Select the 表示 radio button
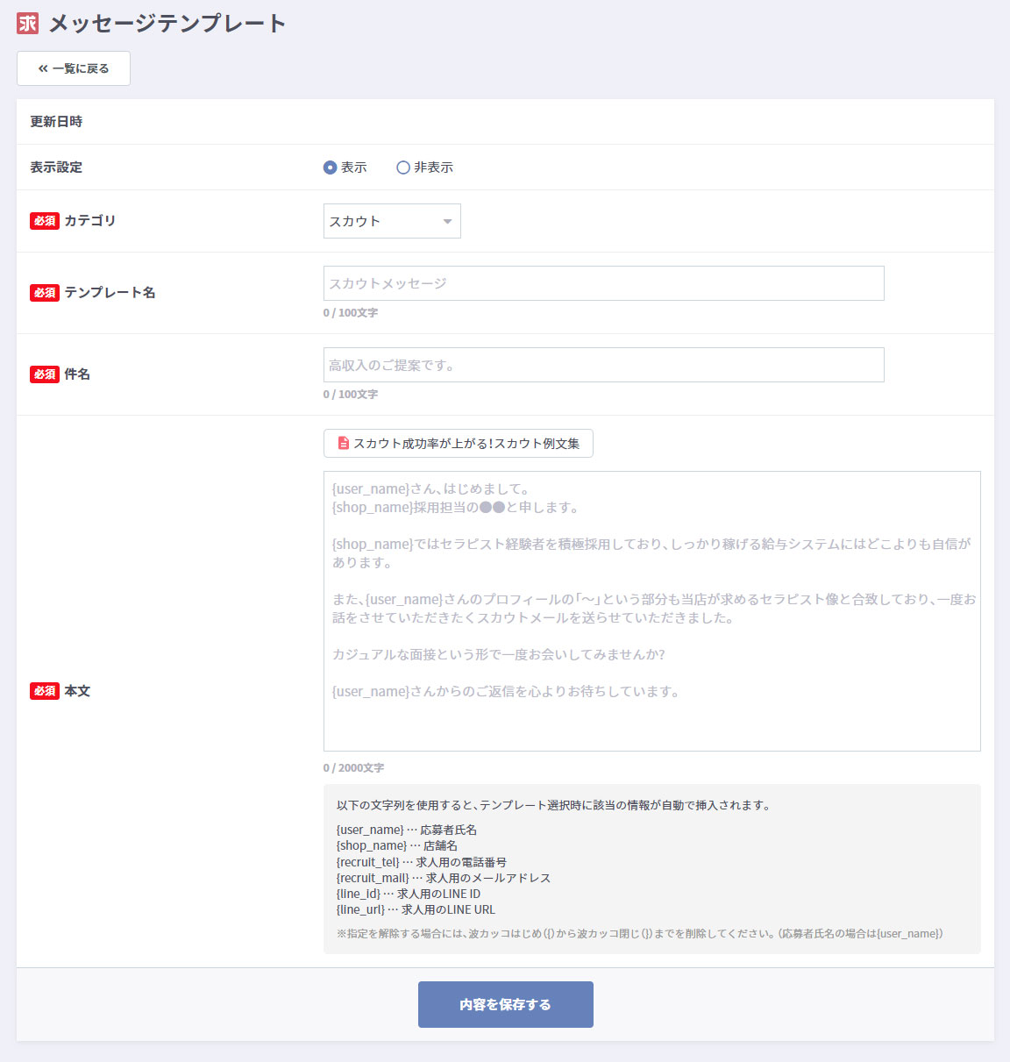Viewport: 1010px width, 1062px height. [331, 167]
